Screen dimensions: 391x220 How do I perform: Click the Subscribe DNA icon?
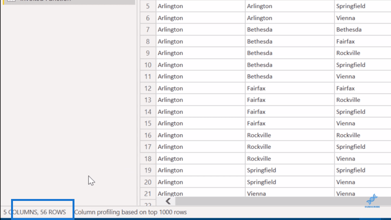coord(372,201)
